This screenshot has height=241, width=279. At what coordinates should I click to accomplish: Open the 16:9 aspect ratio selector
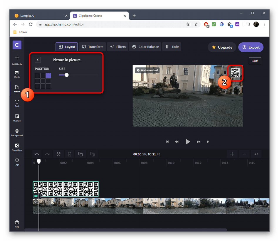tap(255, 61)
